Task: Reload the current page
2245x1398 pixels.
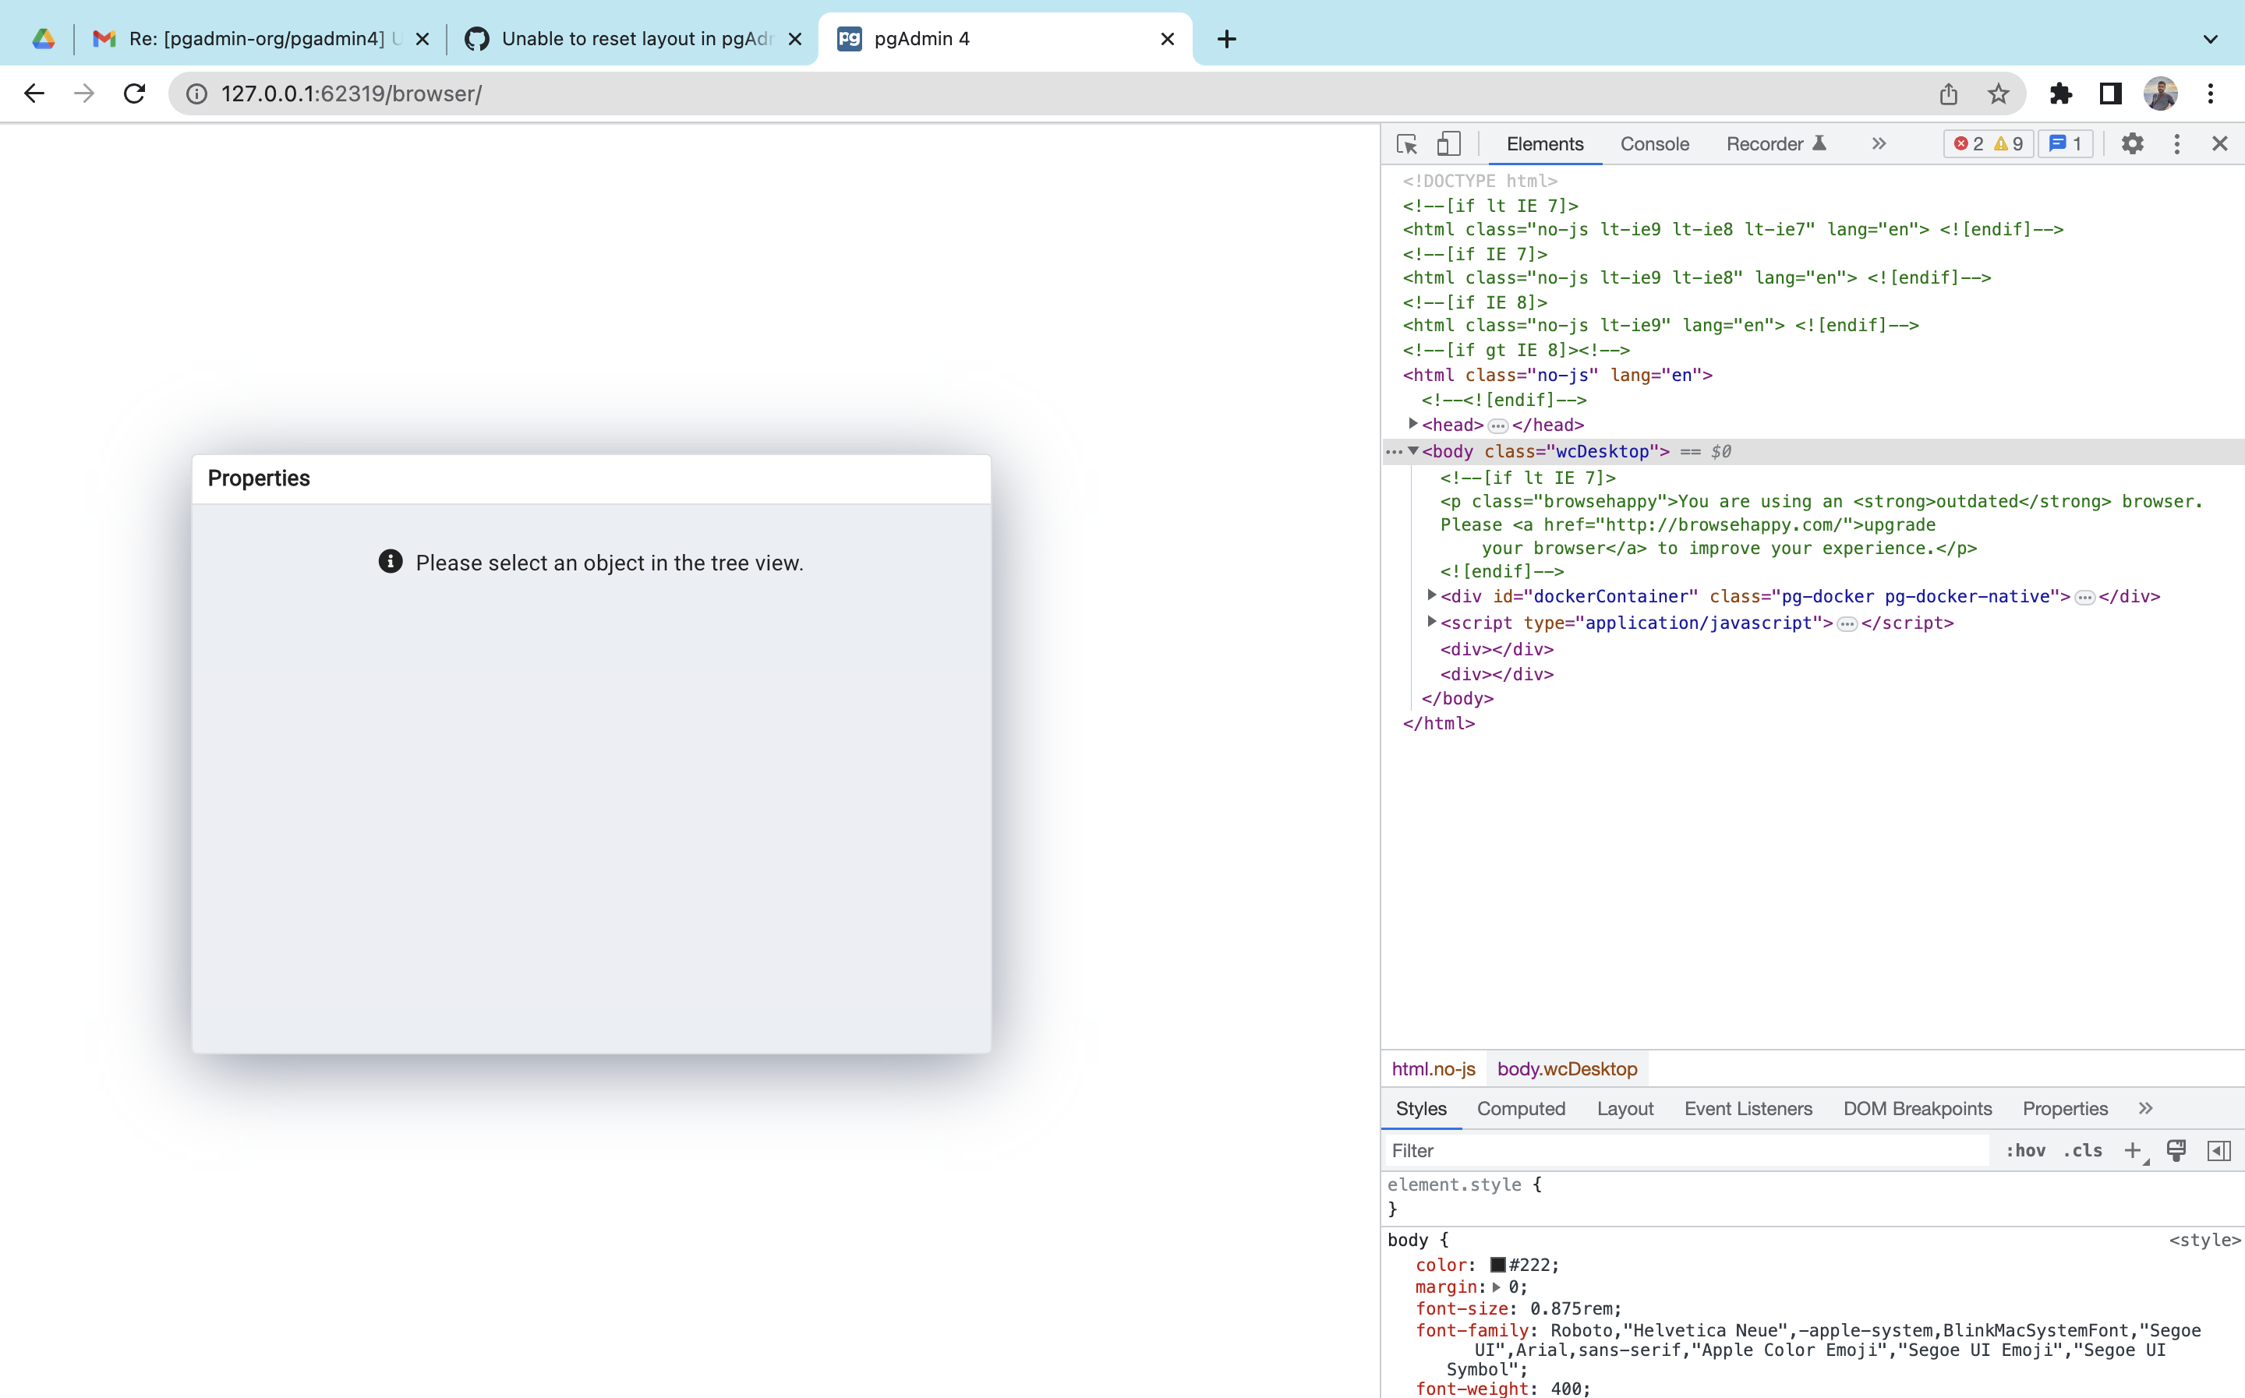Action: pyautogui.click(x=134, y=94)
